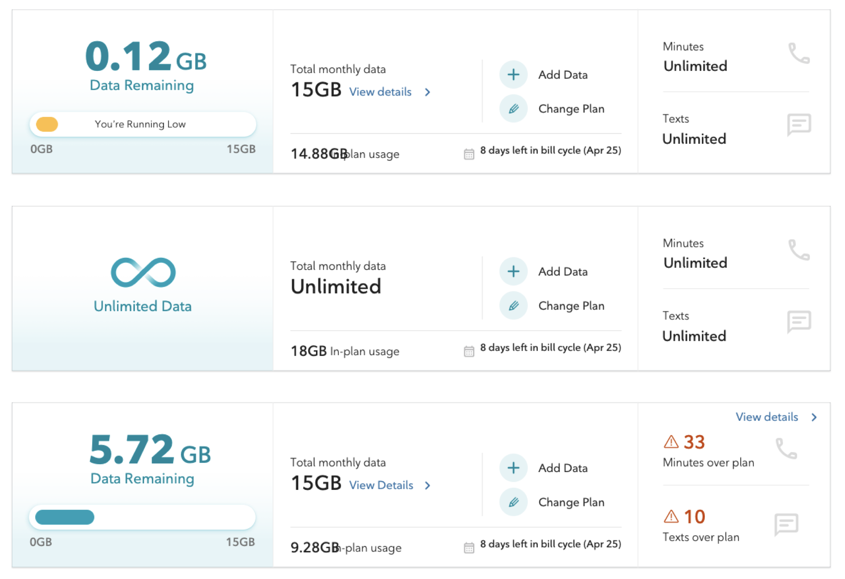
Task: Click the message icon beside 10 Texts over plan
Action: point(786,524)
